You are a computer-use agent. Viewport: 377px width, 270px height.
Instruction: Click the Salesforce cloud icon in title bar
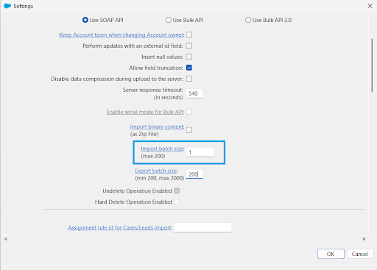point(7,6)
